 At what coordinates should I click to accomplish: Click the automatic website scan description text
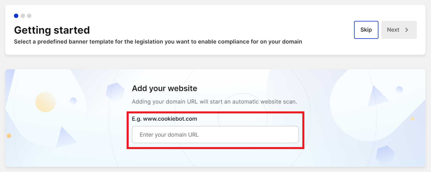[x=214, y=102]
